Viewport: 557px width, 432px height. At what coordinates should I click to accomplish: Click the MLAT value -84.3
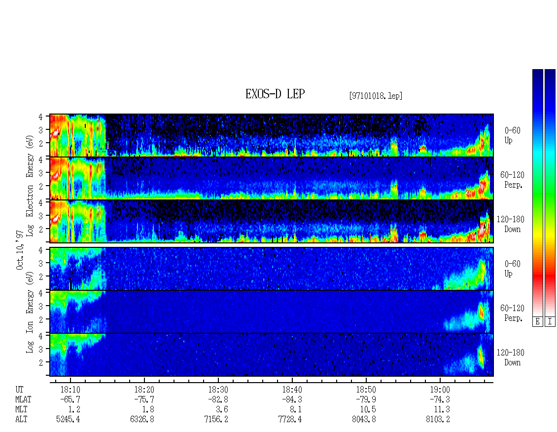coord(292,399)
